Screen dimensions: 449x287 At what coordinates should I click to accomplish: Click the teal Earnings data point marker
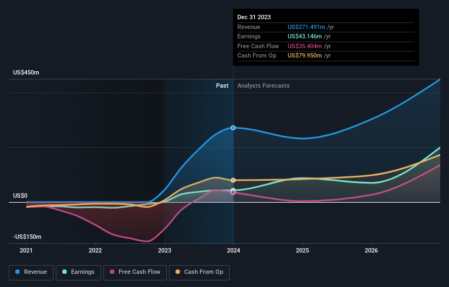click(233, 190)
